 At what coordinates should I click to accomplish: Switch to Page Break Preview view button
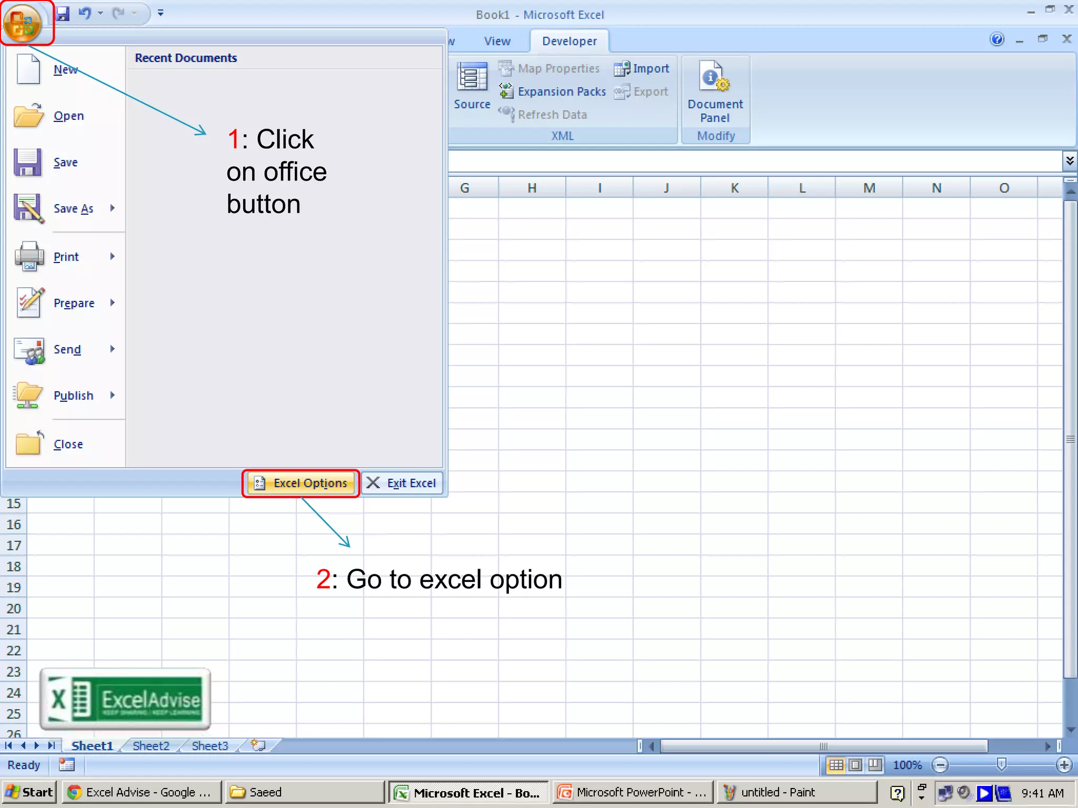point(875,765)
